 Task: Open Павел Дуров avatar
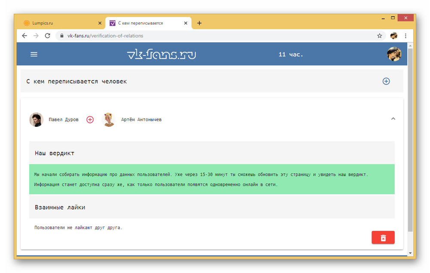tap(36, 120)
